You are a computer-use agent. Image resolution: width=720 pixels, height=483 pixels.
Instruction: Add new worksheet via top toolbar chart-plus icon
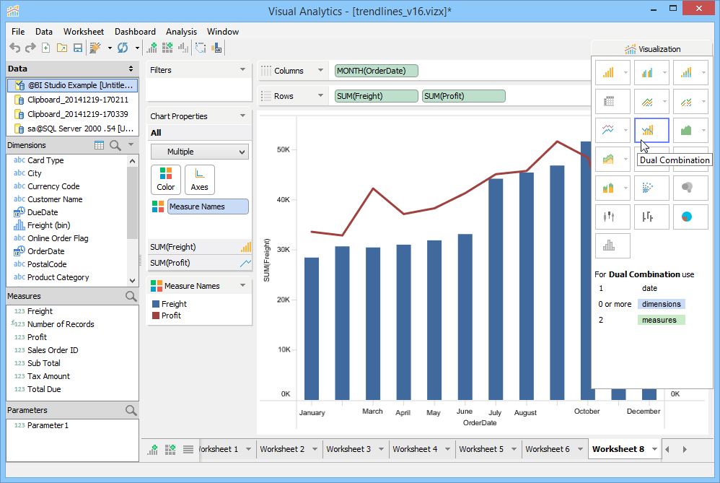[152, 48]
